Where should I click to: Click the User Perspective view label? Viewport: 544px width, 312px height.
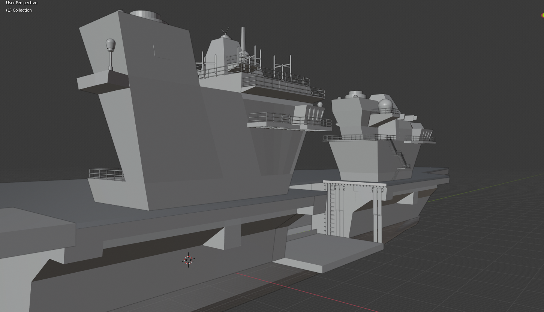pyautogui.click(x=22, y=3)
